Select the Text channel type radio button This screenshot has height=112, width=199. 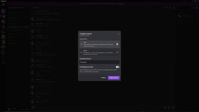pyautogui.click(x=117, y=44)
